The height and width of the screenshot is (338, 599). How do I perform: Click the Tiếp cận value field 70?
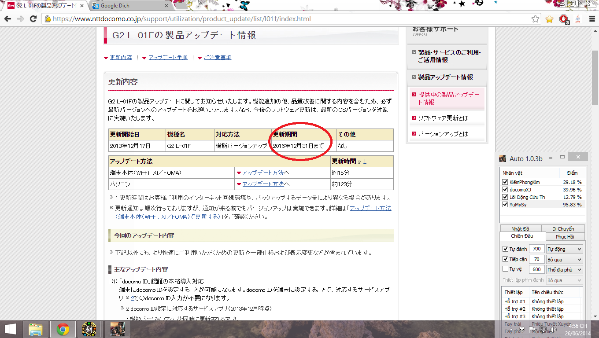[x=536, y=259]
